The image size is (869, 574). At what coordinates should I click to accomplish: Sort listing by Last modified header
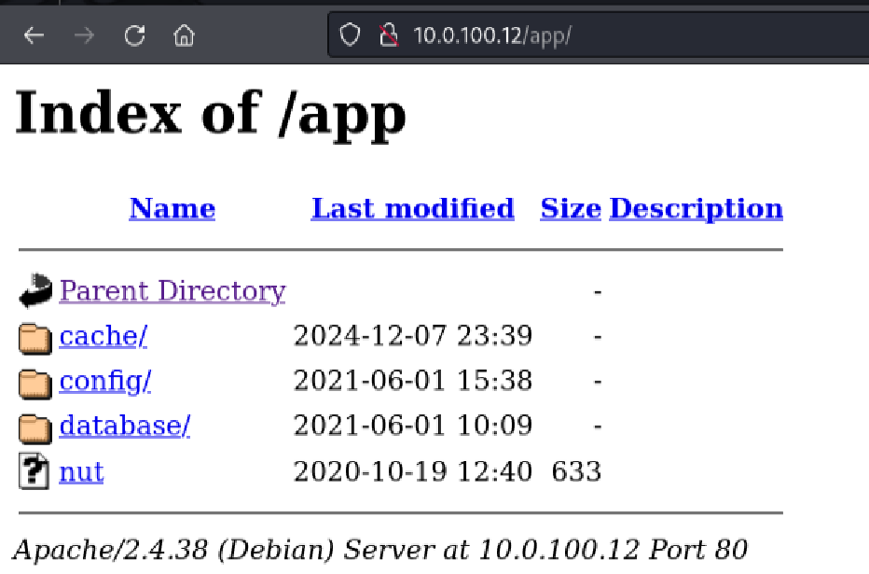[412, 208]
